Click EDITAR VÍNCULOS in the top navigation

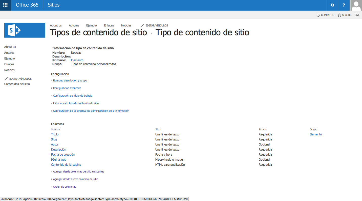tap(154, 25)
